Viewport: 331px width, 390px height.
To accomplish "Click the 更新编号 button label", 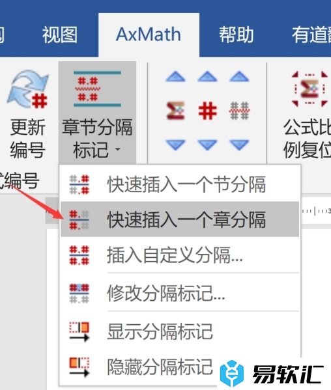I will (28, 138).
